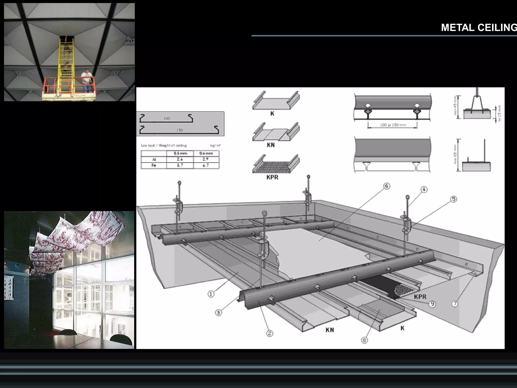Click the METAL CEILING title text
Screen dimensions: 517x388
point(479,28)
